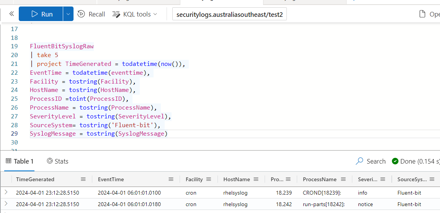Sort by the EventTime column header

111,179
